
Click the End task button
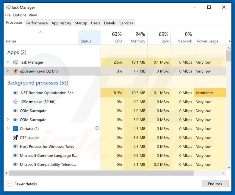pyautogui.click(x=215, y=184)
